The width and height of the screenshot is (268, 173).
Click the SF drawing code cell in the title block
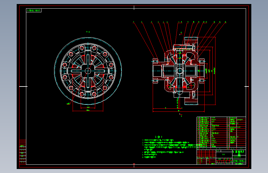pyautogui.click(x=239, y=161)
